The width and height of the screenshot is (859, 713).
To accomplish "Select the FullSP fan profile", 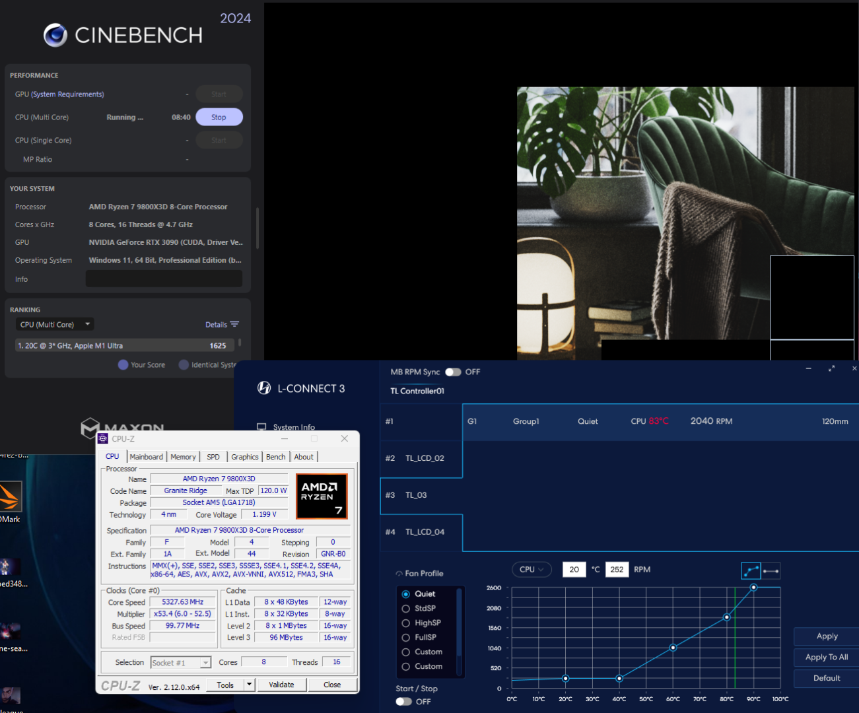I will (406, 638).
